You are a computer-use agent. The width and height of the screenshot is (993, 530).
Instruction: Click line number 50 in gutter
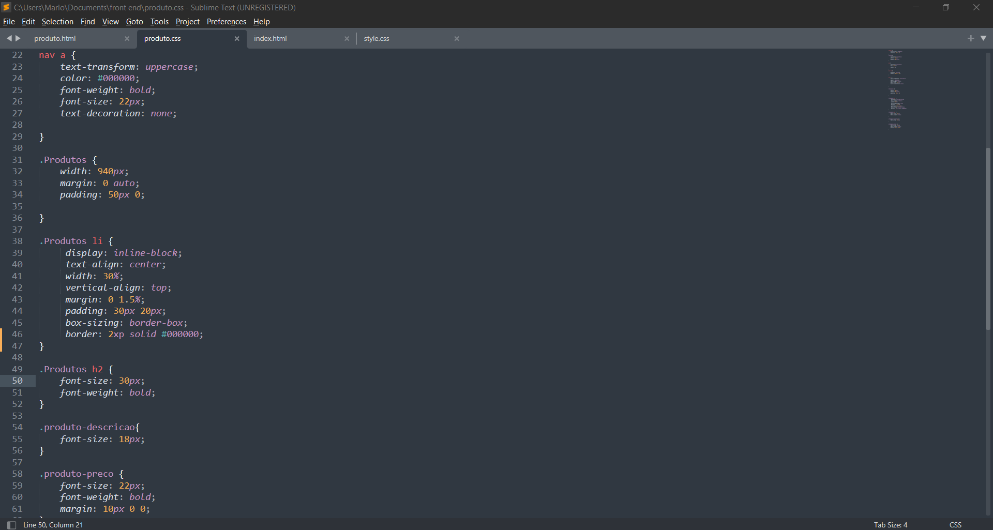18,381
